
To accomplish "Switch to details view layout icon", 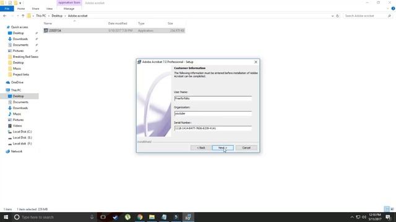I will 387,209.
